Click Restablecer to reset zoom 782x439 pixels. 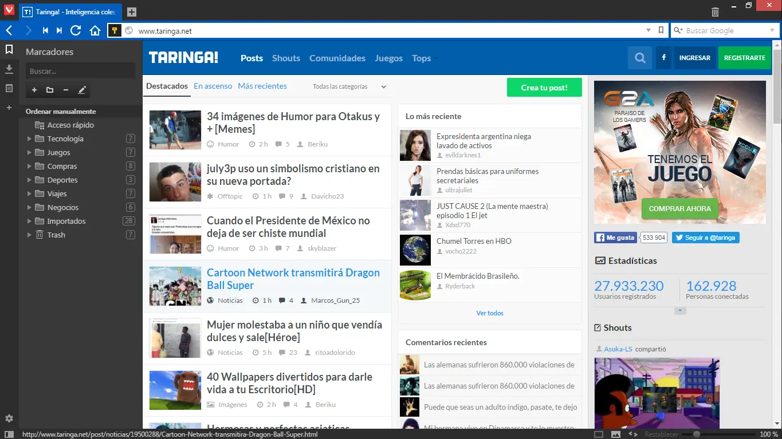tap(662, 434)
